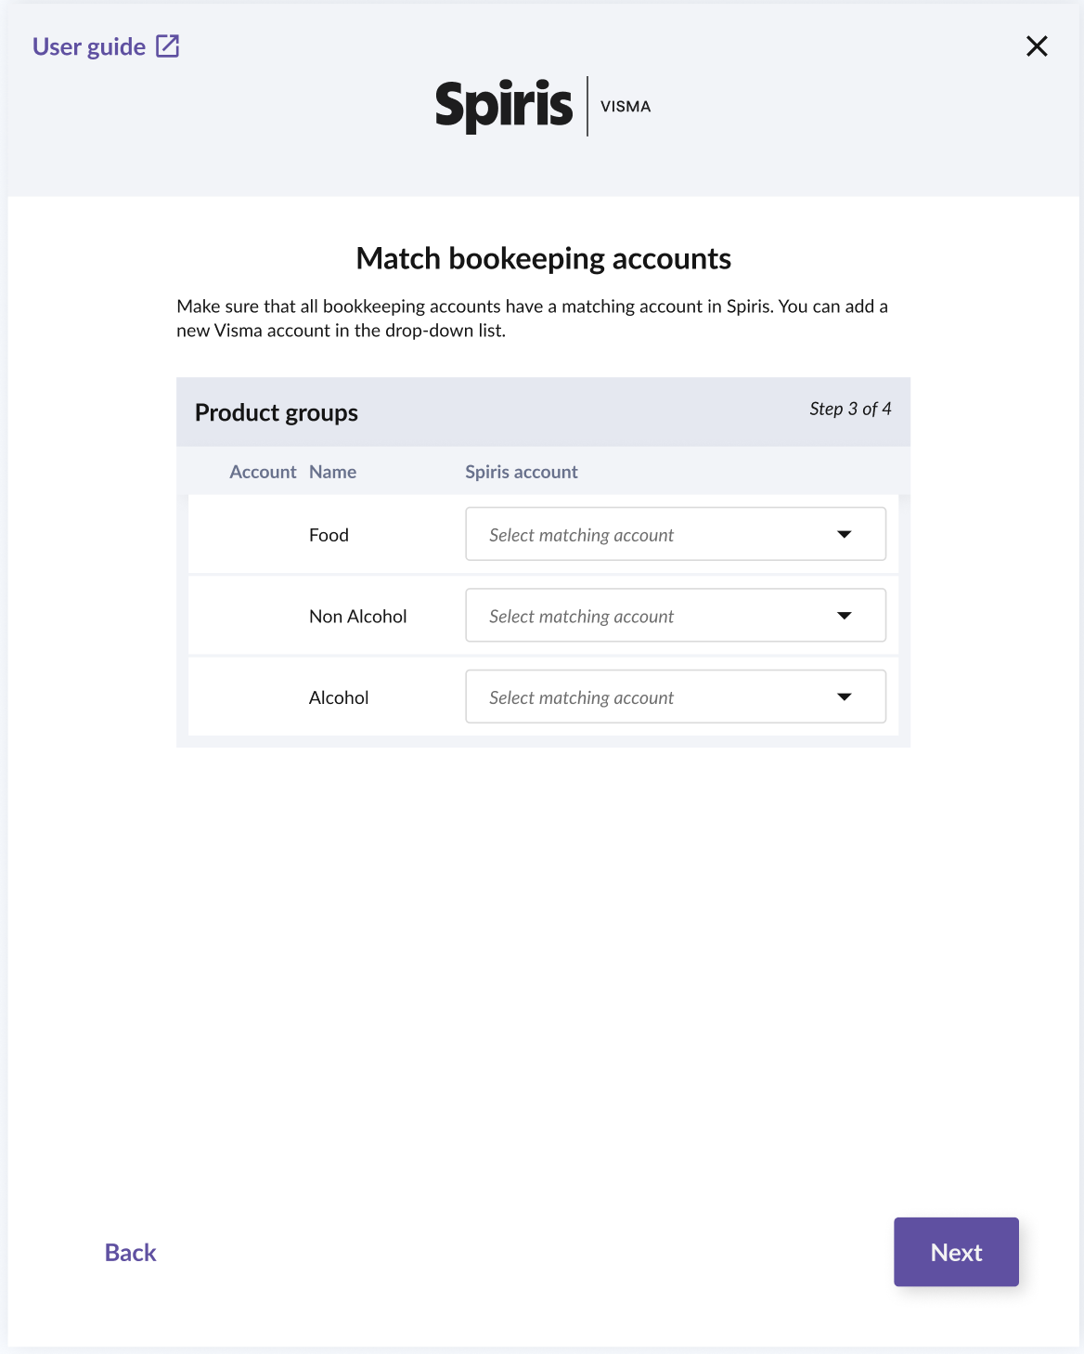Select the Food product group label
Screen dimensions: 1084x1354
click(x=329, y=535)
